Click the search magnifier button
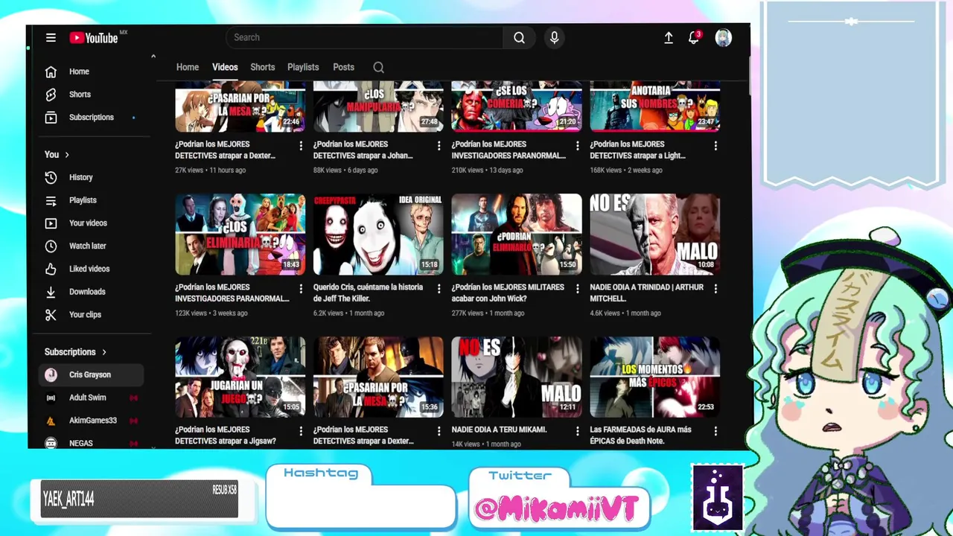The height and width of the screenshot is (536, 953). (x=519, y=38)
